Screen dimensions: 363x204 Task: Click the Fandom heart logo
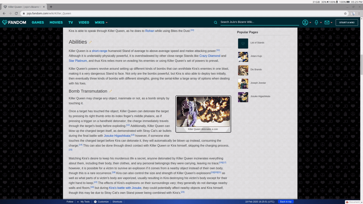click(x=5, y=22)
